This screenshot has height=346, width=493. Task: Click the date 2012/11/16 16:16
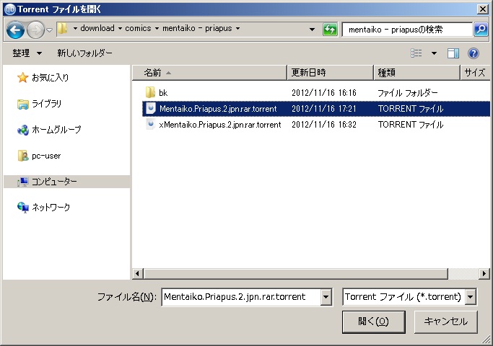[324, 92]
